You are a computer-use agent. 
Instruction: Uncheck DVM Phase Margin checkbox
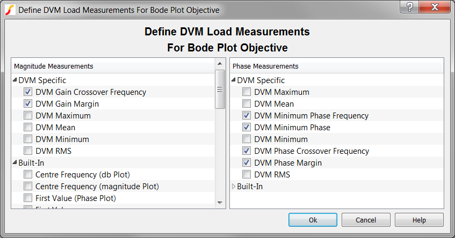click(x=247, y=163)
